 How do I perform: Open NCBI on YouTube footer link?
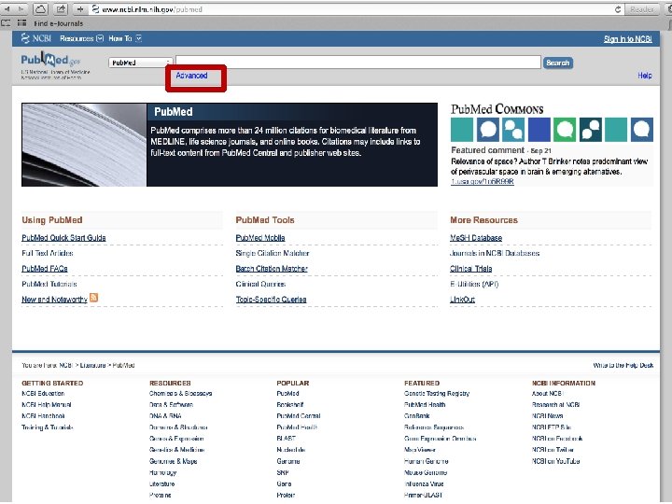pos(555,461)
